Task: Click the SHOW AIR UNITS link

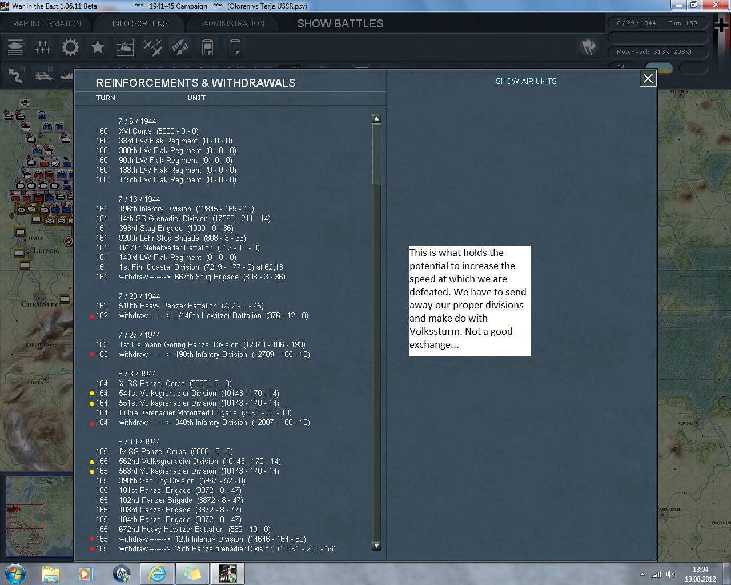Action: coord(526,81)
